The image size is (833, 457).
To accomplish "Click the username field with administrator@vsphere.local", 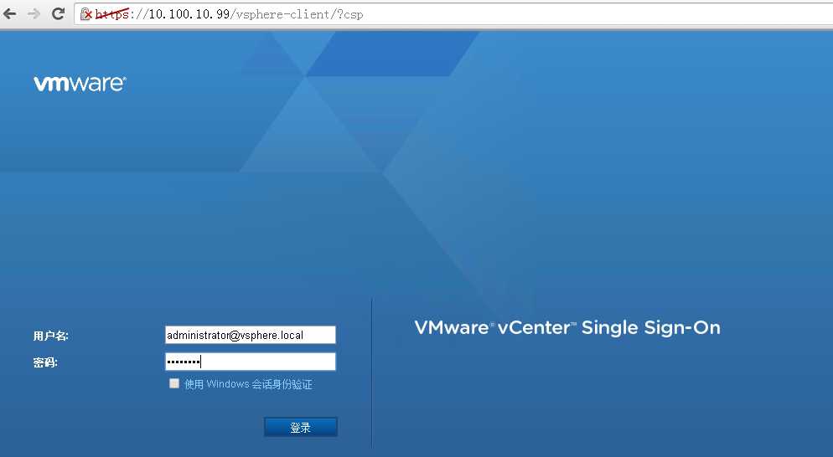I will 251,335.
